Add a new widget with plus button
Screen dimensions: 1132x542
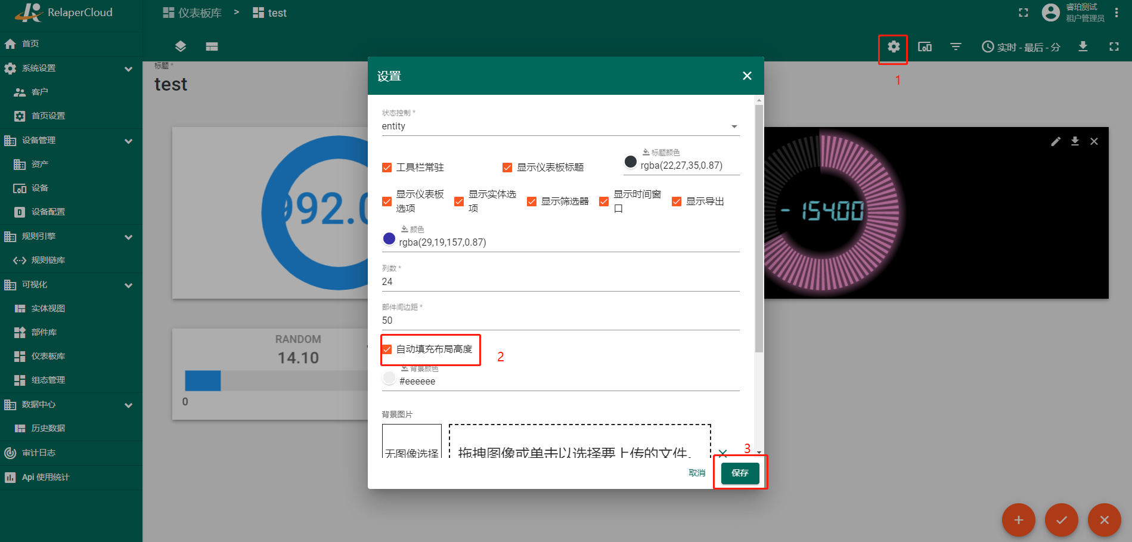[x=1019, y=520]
